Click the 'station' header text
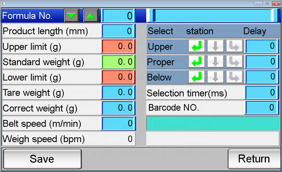The width and height of the screenshot is (282, 172). (200, 31)
